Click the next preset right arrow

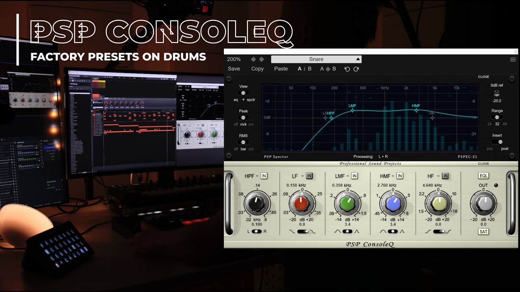tap(262, 59)
